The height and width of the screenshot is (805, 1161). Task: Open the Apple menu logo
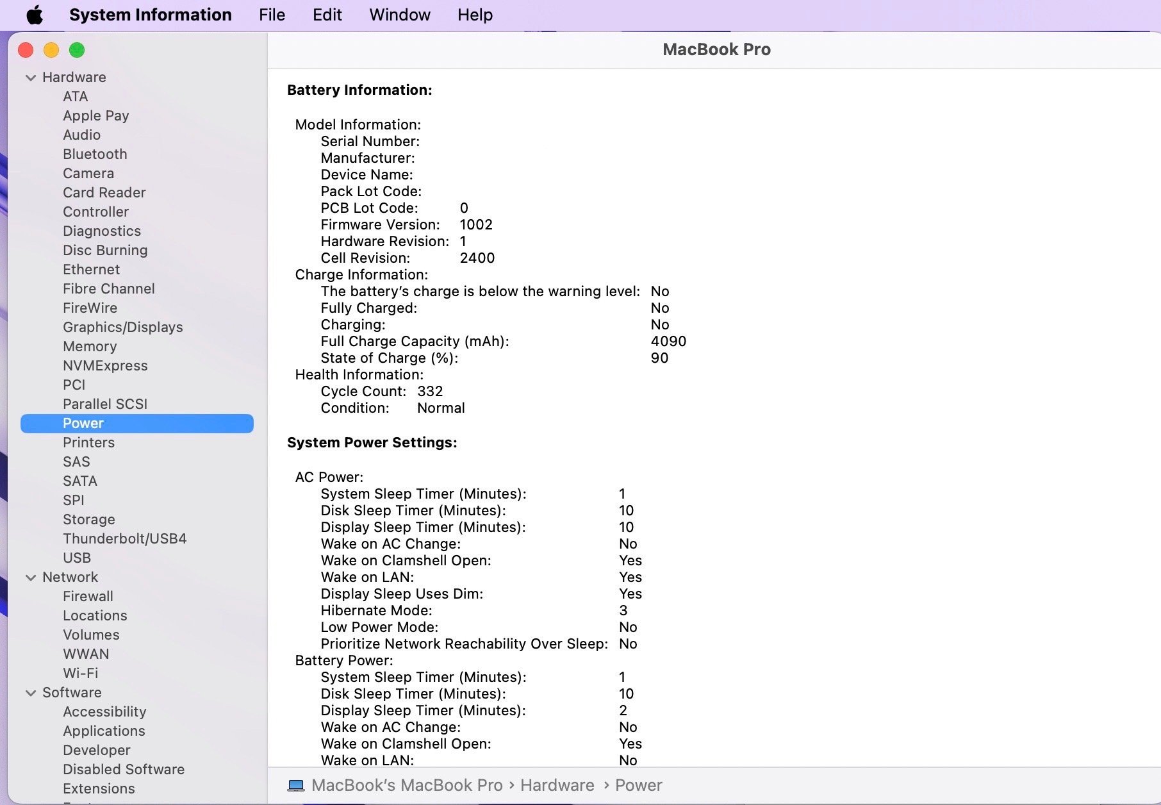[x=35, y=15]
